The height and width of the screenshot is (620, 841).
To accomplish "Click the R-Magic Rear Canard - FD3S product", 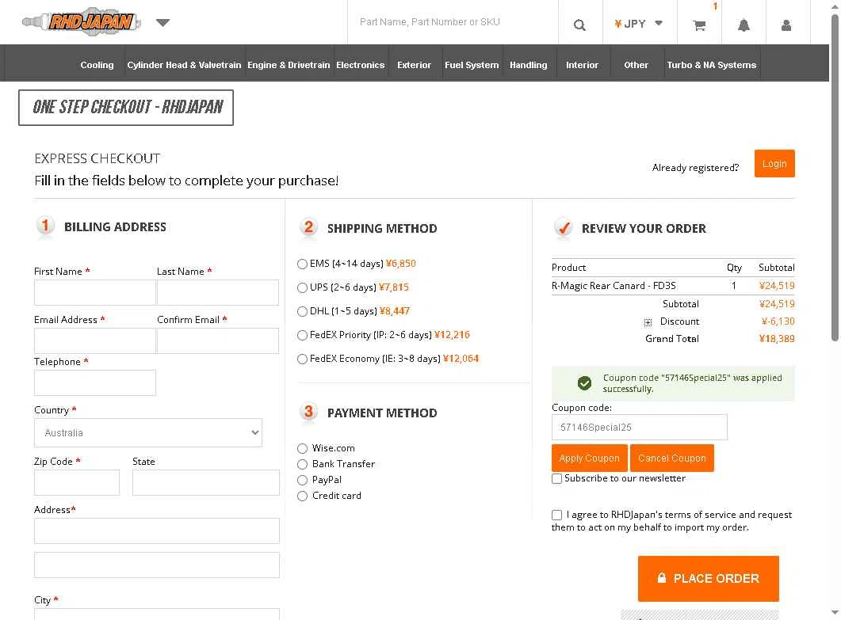I will coord(614,286).
